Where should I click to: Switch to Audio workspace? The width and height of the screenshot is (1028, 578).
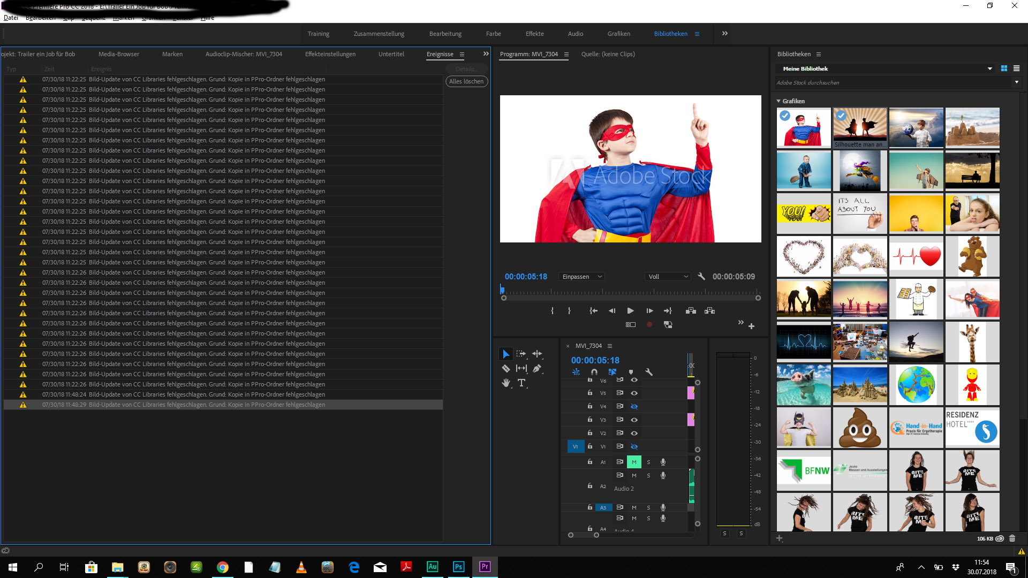(x=576, y=34)
